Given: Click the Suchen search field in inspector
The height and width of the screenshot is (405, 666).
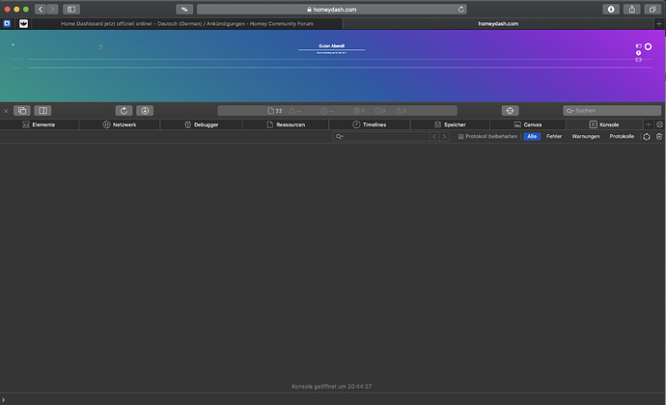Looking at the screenshot, I should click(x=612, y=110).
